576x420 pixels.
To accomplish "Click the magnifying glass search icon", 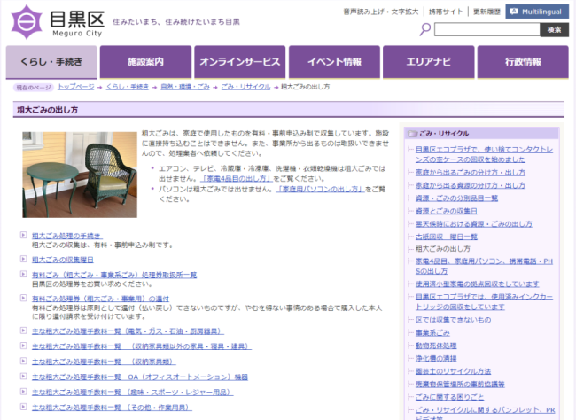I will click(x=425, y=30).
